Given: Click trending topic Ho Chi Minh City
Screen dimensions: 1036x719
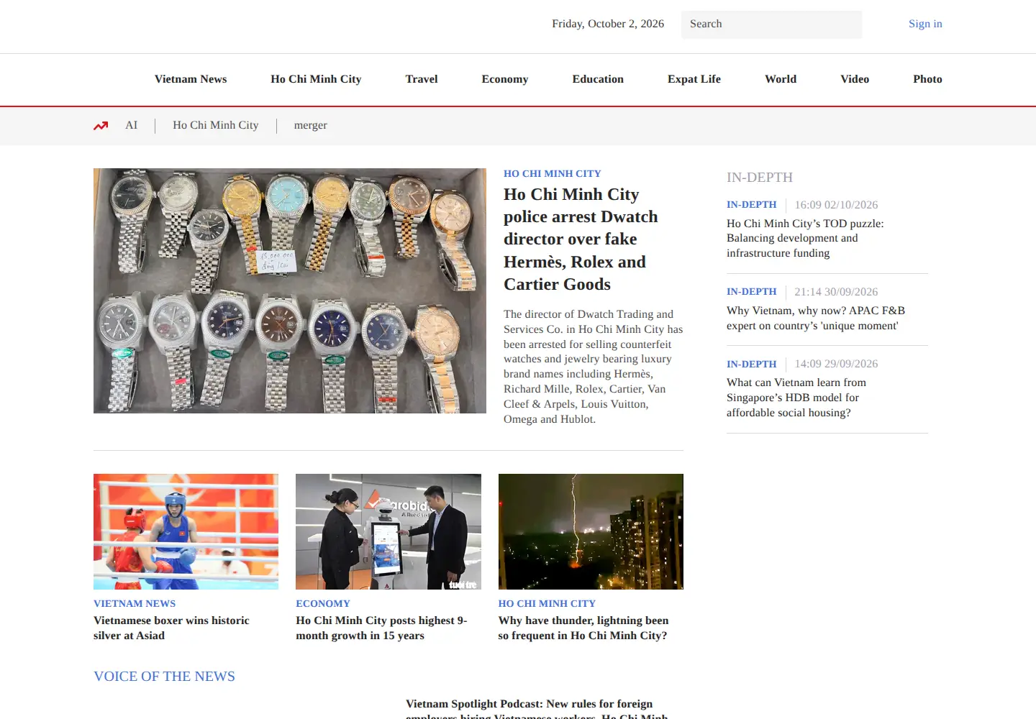Looking at the screenshot, I should click(216, 125).
